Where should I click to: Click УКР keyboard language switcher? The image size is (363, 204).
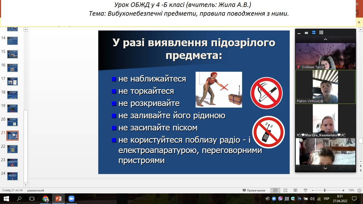pyautogui.click(x=327, y=199)
